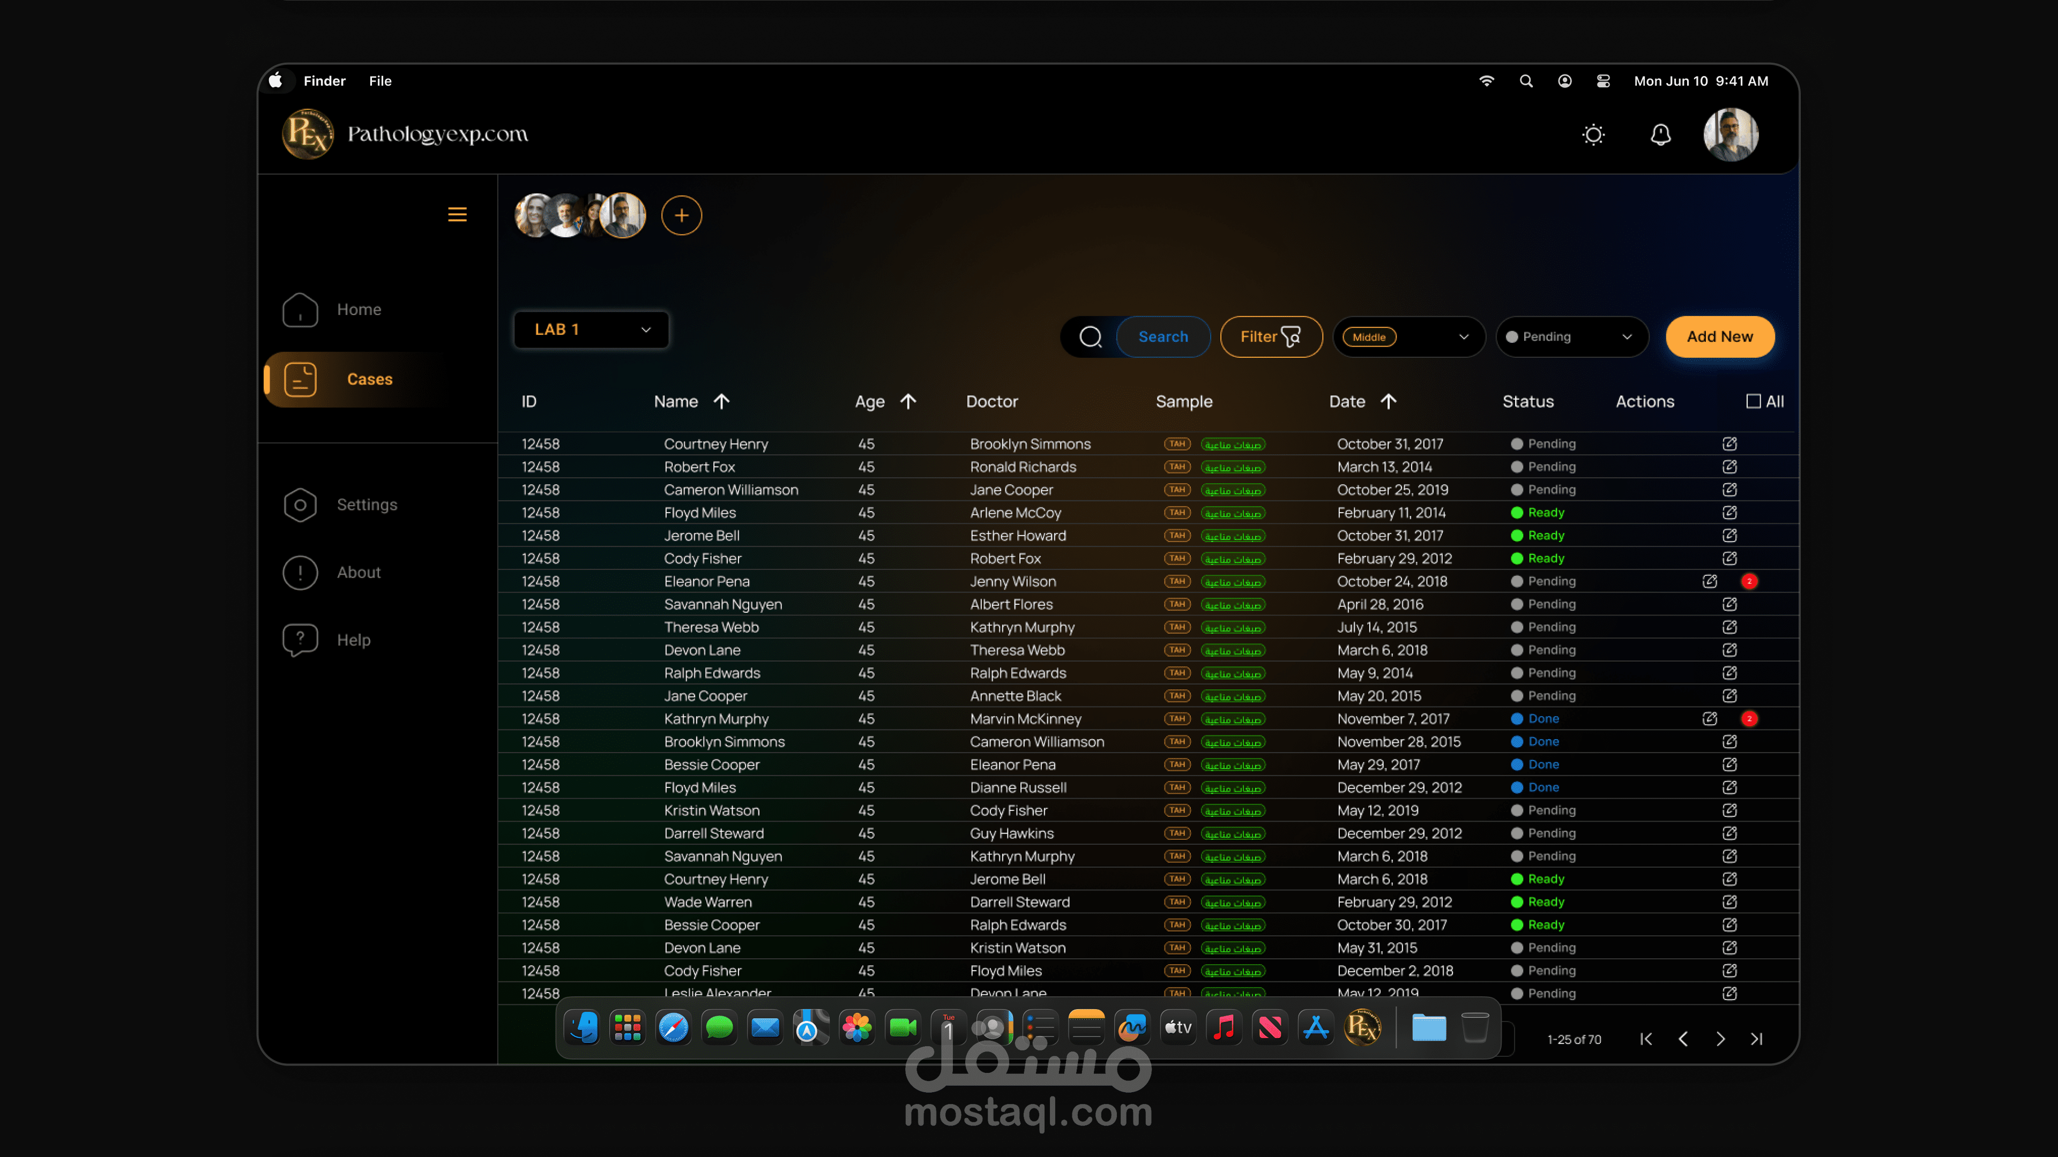The width and height of the screenshot is (2058, 1157).
Task: Click the Search button
Action: (1162, 337)
